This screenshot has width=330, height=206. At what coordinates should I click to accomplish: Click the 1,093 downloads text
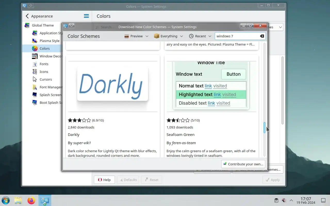tap(180, 127)
